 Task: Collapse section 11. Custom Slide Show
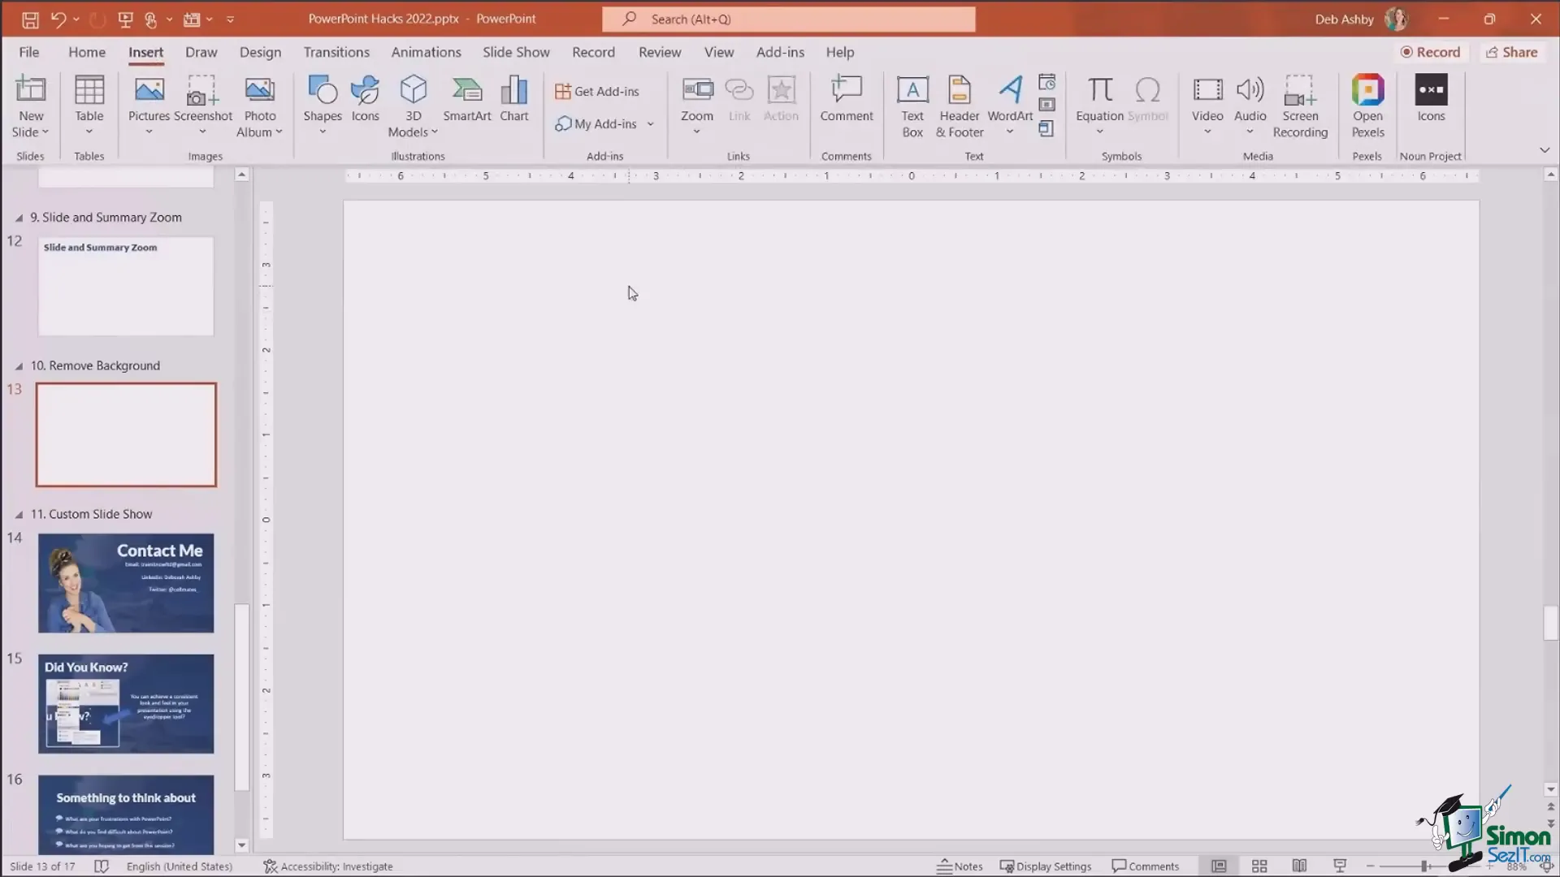pos(19,515)
